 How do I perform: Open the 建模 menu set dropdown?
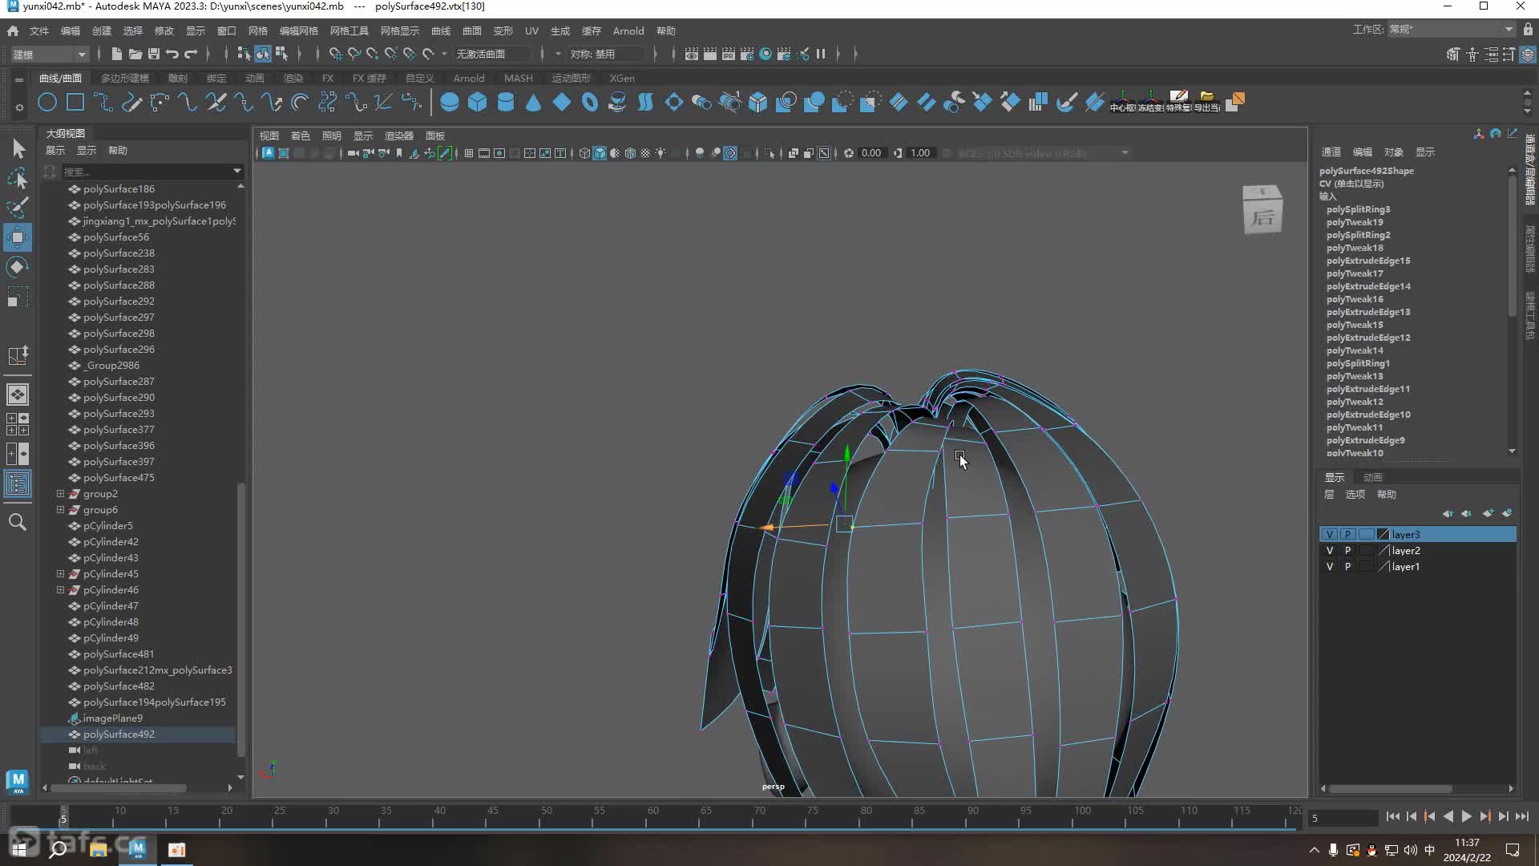[50, 54]
